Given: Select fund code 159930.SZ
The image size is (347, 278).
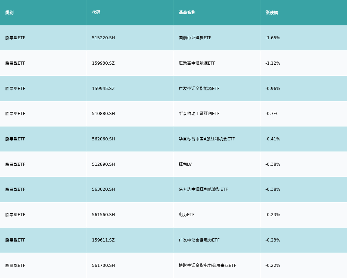Looking at the screenshot, I should click(103, 63).
